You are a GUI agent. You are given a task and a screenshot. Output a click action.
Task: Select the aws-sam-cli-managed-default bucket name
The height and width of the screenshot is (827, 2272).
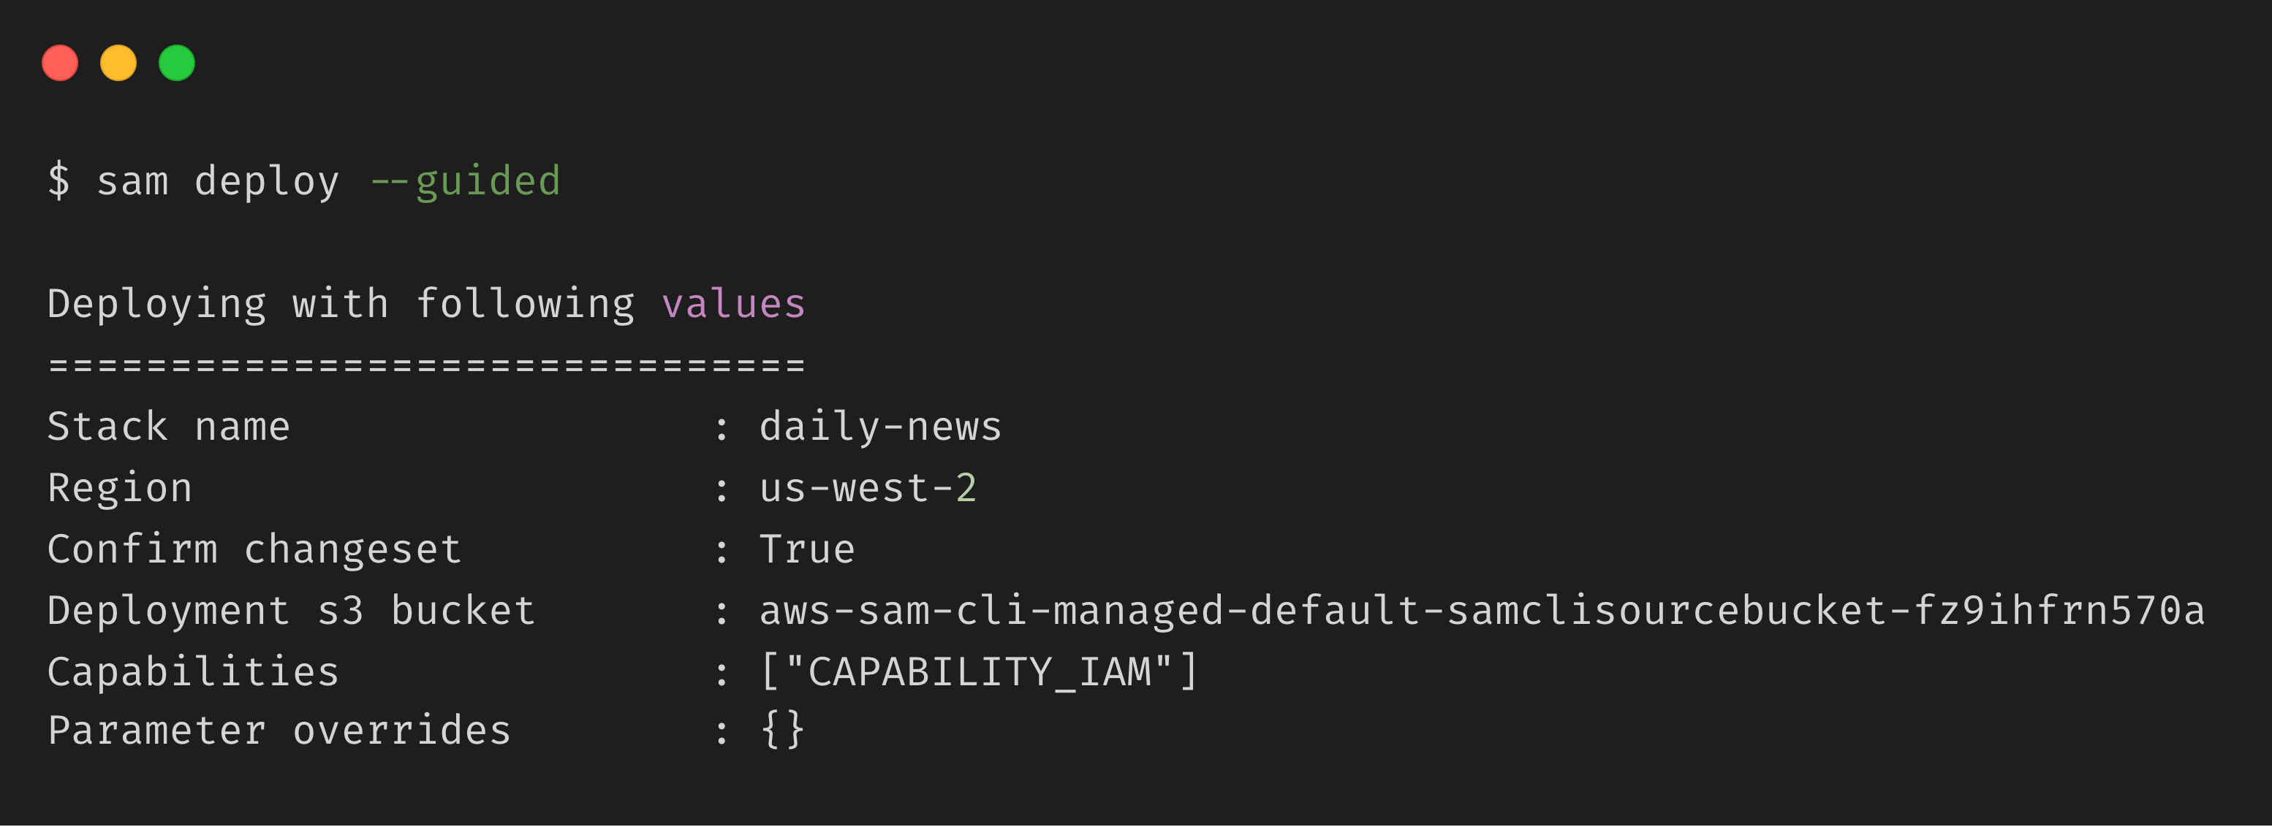(x=1482, y=611)
